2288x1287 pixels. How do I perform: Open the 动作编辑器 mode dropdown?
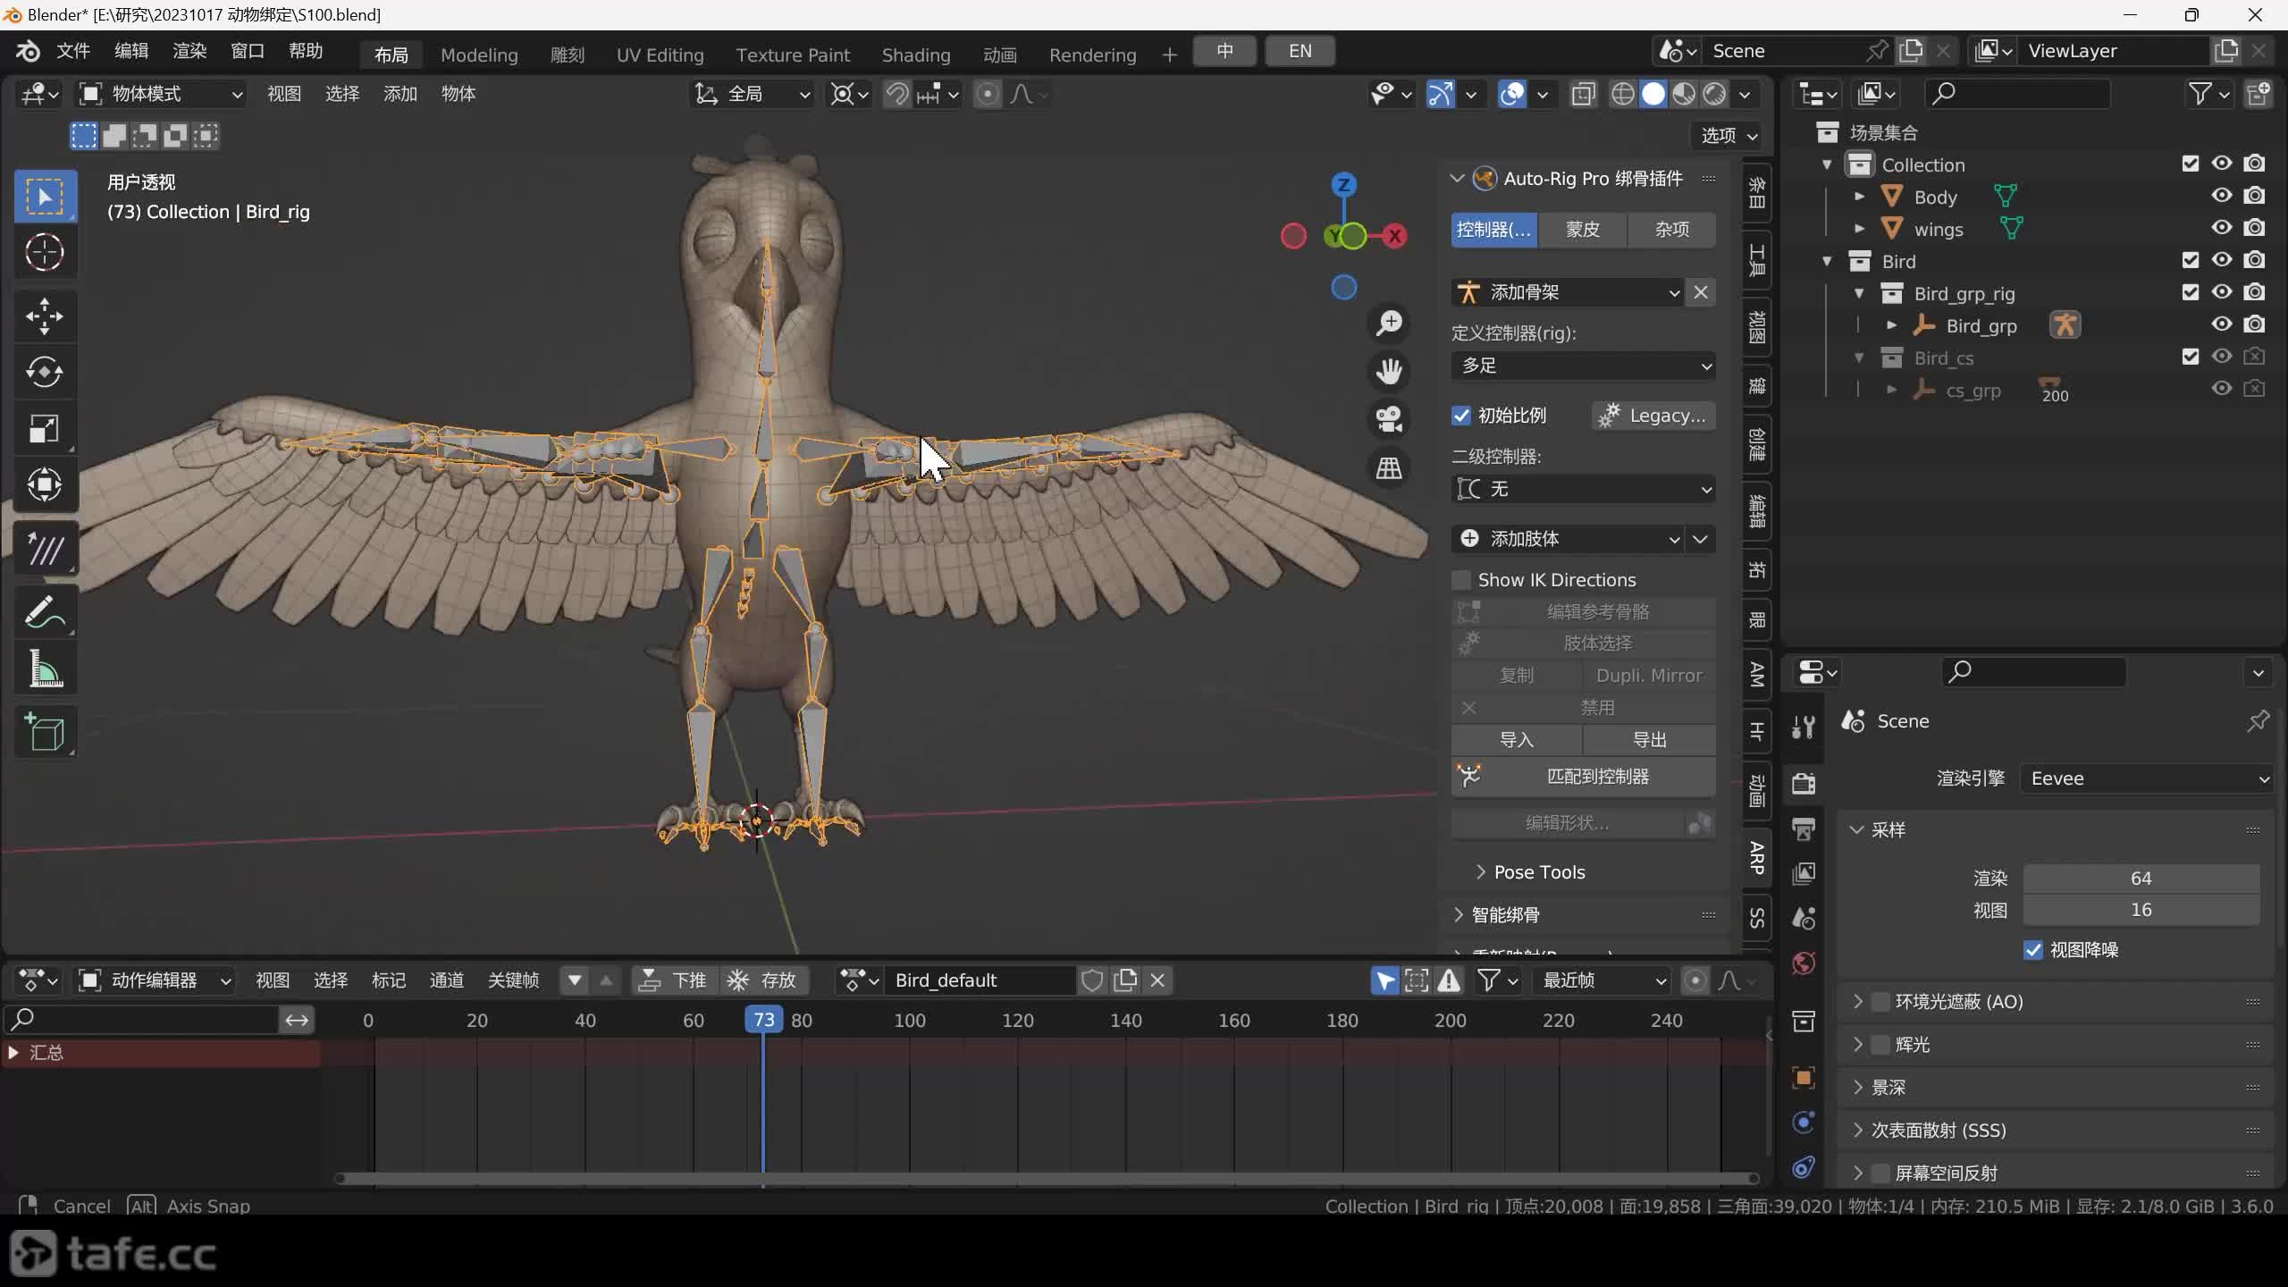click(x=155, y=980)
